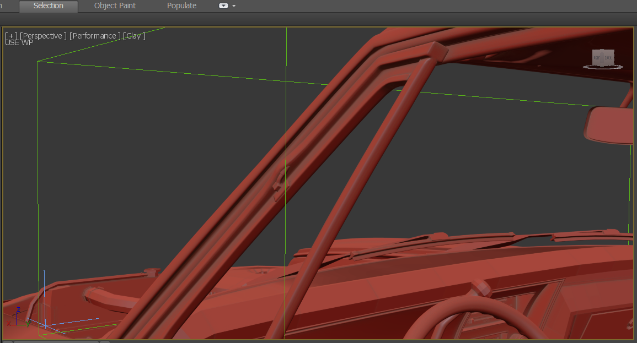Click the time slider bar below viewport

tap(56, 341)
